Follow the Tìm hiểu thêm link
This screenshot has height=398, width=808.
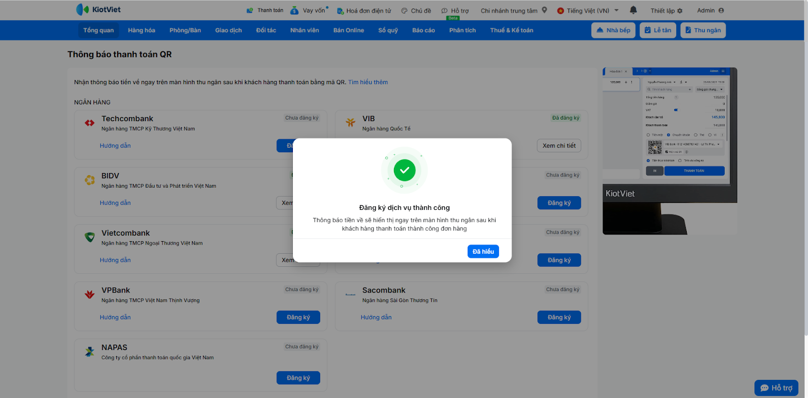(368, 82)
